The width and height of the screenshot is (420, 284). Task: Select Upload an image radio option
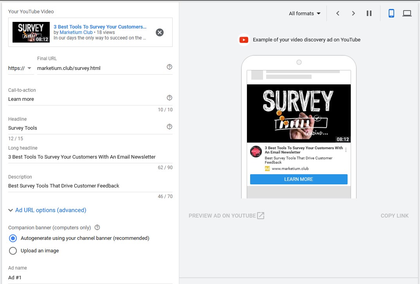(x=13, y=251)
